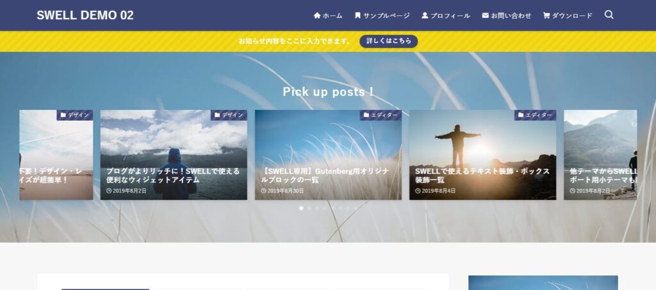Click the envelope icon beside お問い合わせ
Screen dimensions: 656x290
(486, 15)
